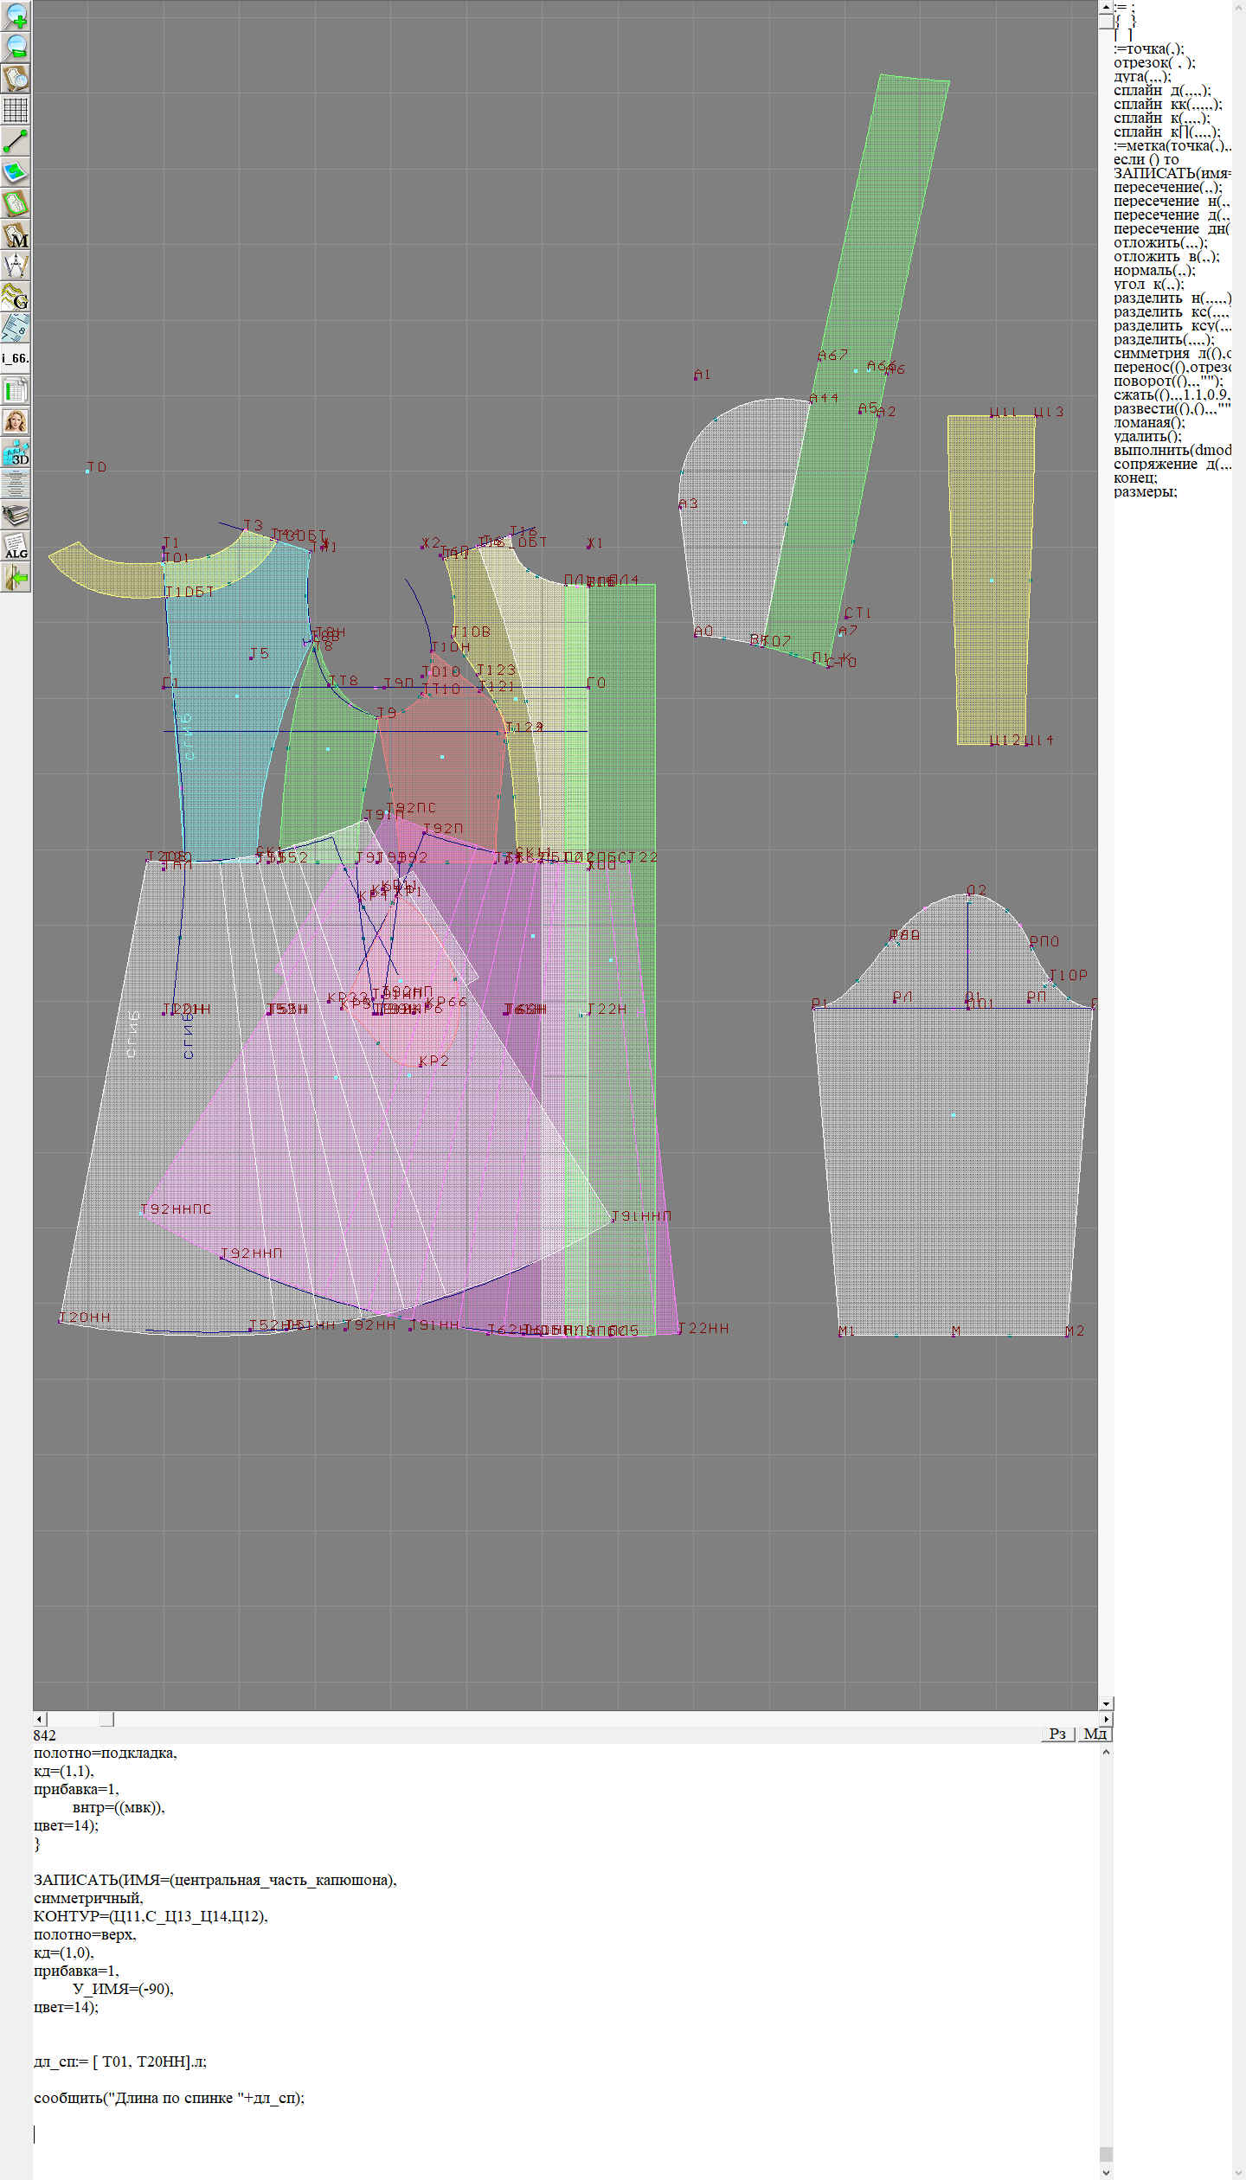Screen dimensions: 1246x2180
Task: Click the i_66. size label button
Action: (16, 358)
